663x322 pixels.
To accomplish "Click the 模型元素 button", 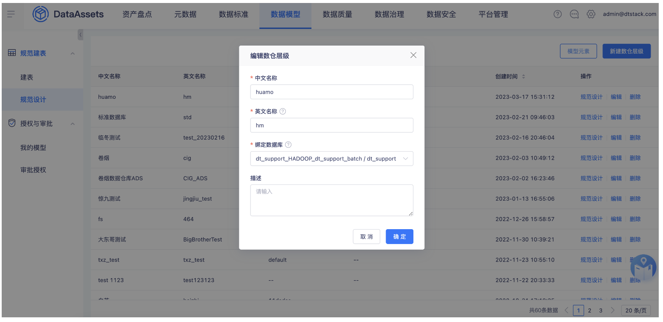I will pyautogui.click(x=578, y=51).
